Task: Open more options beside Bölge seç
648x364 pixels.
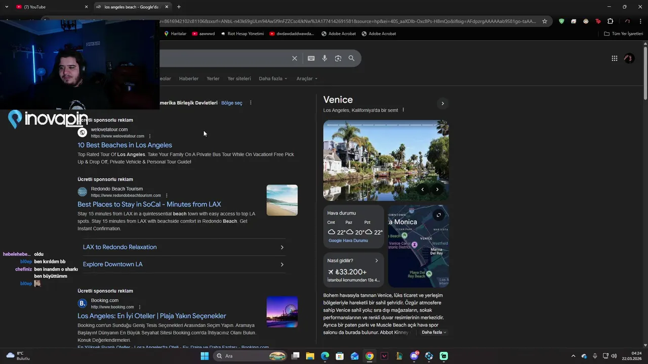Action: pos(251,103)
